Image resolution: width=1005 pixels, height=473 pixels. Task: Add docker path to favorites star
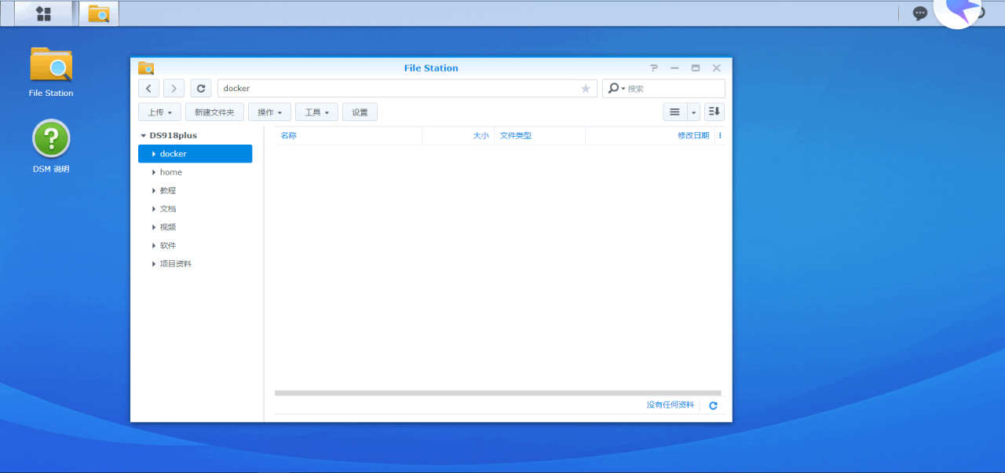point(586,89)
